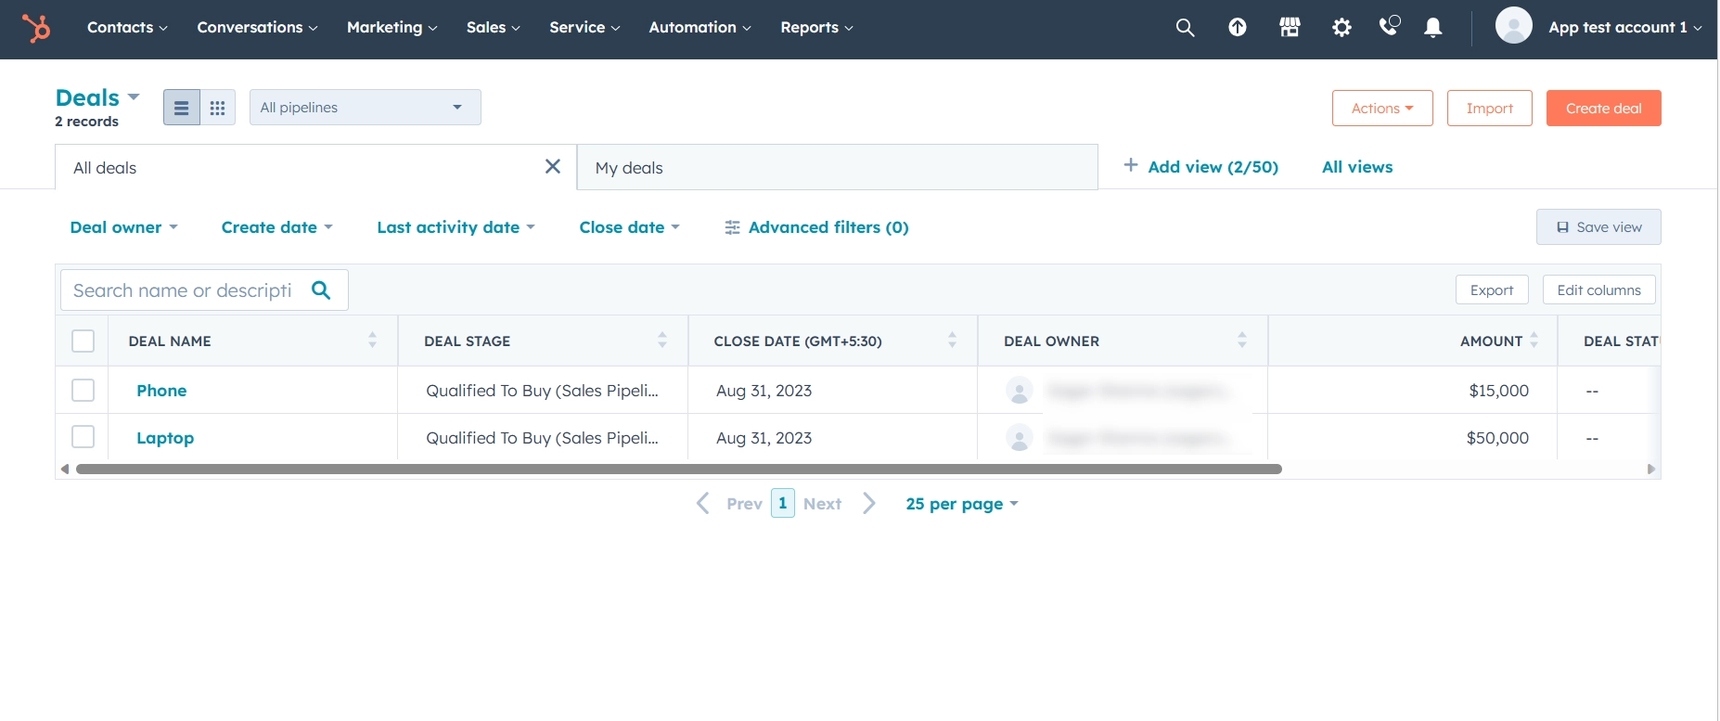Select all deals checkbox in header

pos(83,341)
